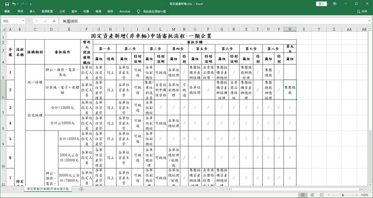Expand the formula bar with chevron

pyautogui.click(x=369, y=21)
